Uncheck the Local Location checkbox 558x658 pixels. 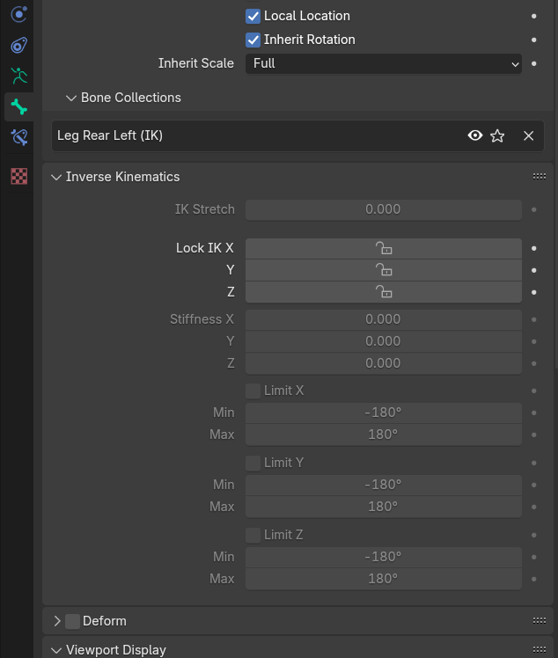253,16
